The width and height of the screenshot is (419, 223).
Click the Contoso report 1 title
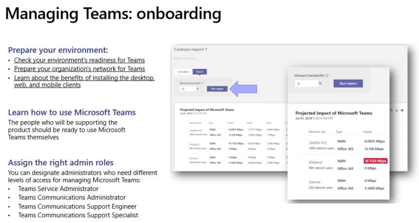pyautogui.click(x=190, y=49)
